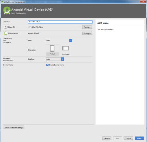147x142 pixels.
Task: Select Portrait orientation
Action: click(x=52, y=50)
